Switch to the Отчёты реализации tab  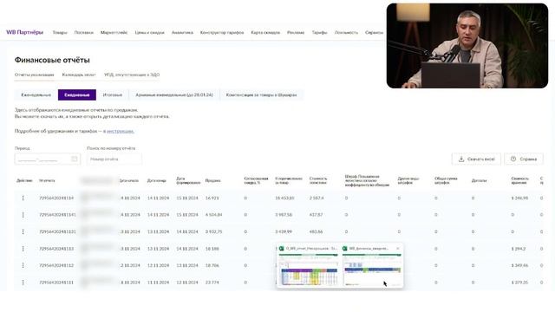tap(35, 75)
